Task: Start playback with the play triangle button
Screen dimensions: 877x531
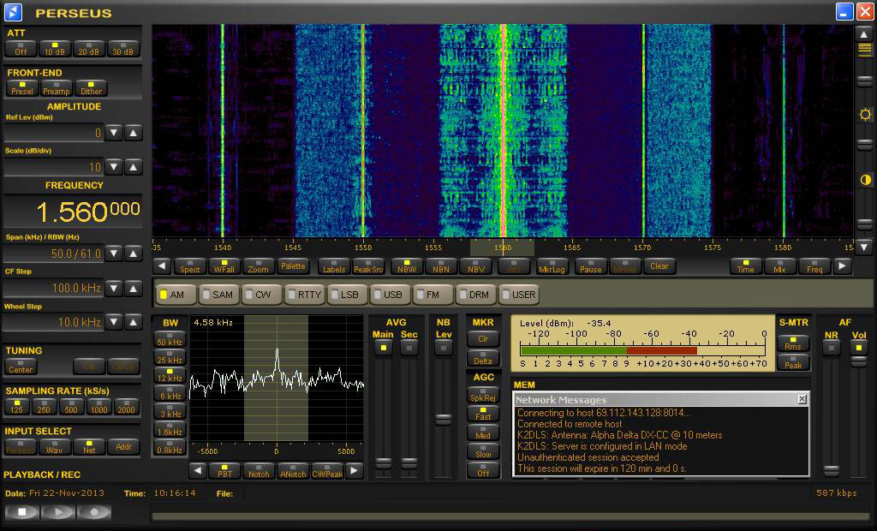Action: [x=57, y=512]
